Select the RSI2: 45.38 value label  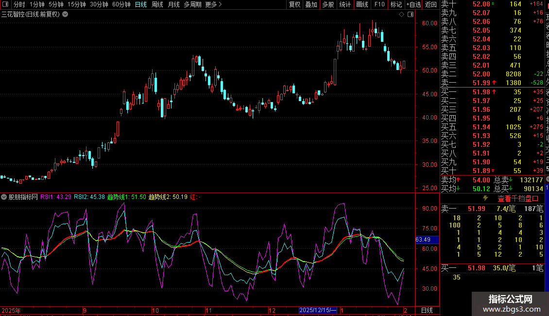pyautogui.click(x=89, y=197)
